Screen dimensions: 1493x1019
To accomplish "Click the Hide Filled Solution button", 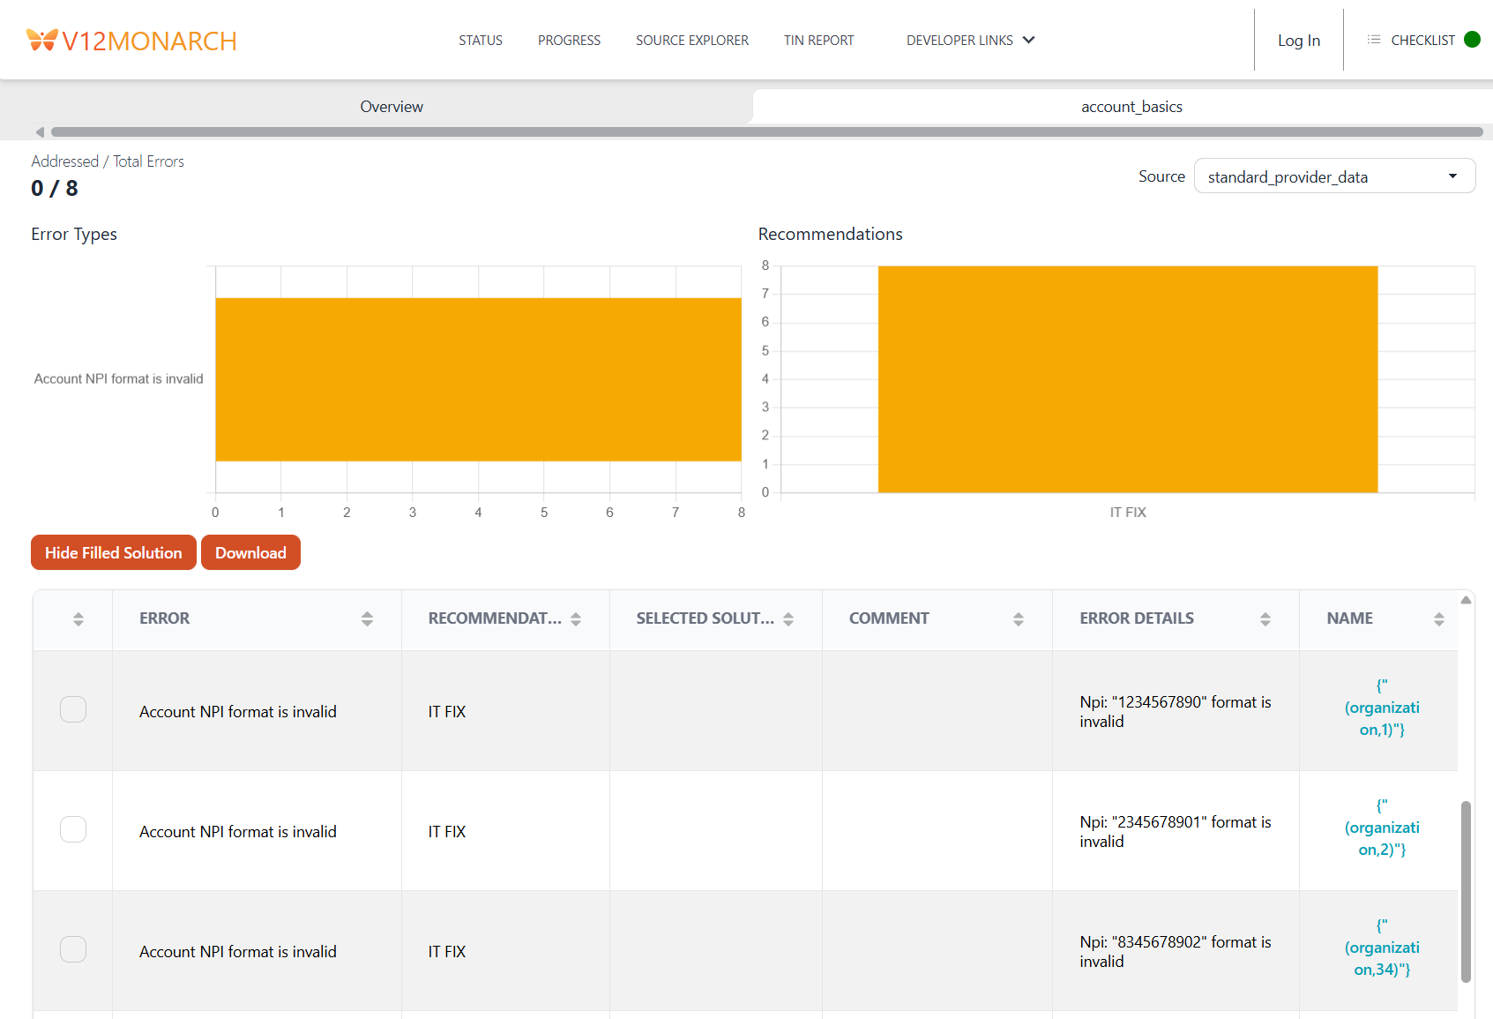I will (113, 552).
